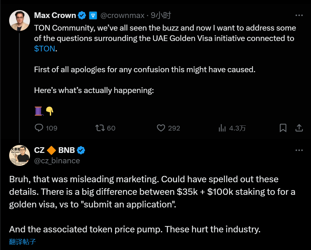Open Max Crown's profile picture
The width and height of the screenshot is (311, 250).
click(20, 20)
